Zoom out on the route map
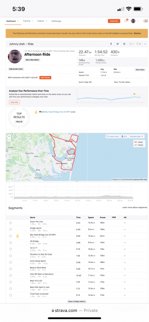The height and width of the screenshot is (322, 149). tap(9, 140)
